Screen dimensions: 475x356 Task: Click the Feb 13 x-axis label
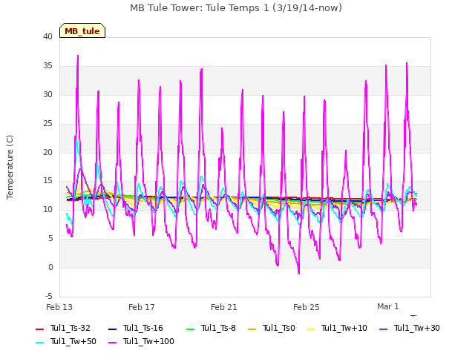tap(59, 307)
